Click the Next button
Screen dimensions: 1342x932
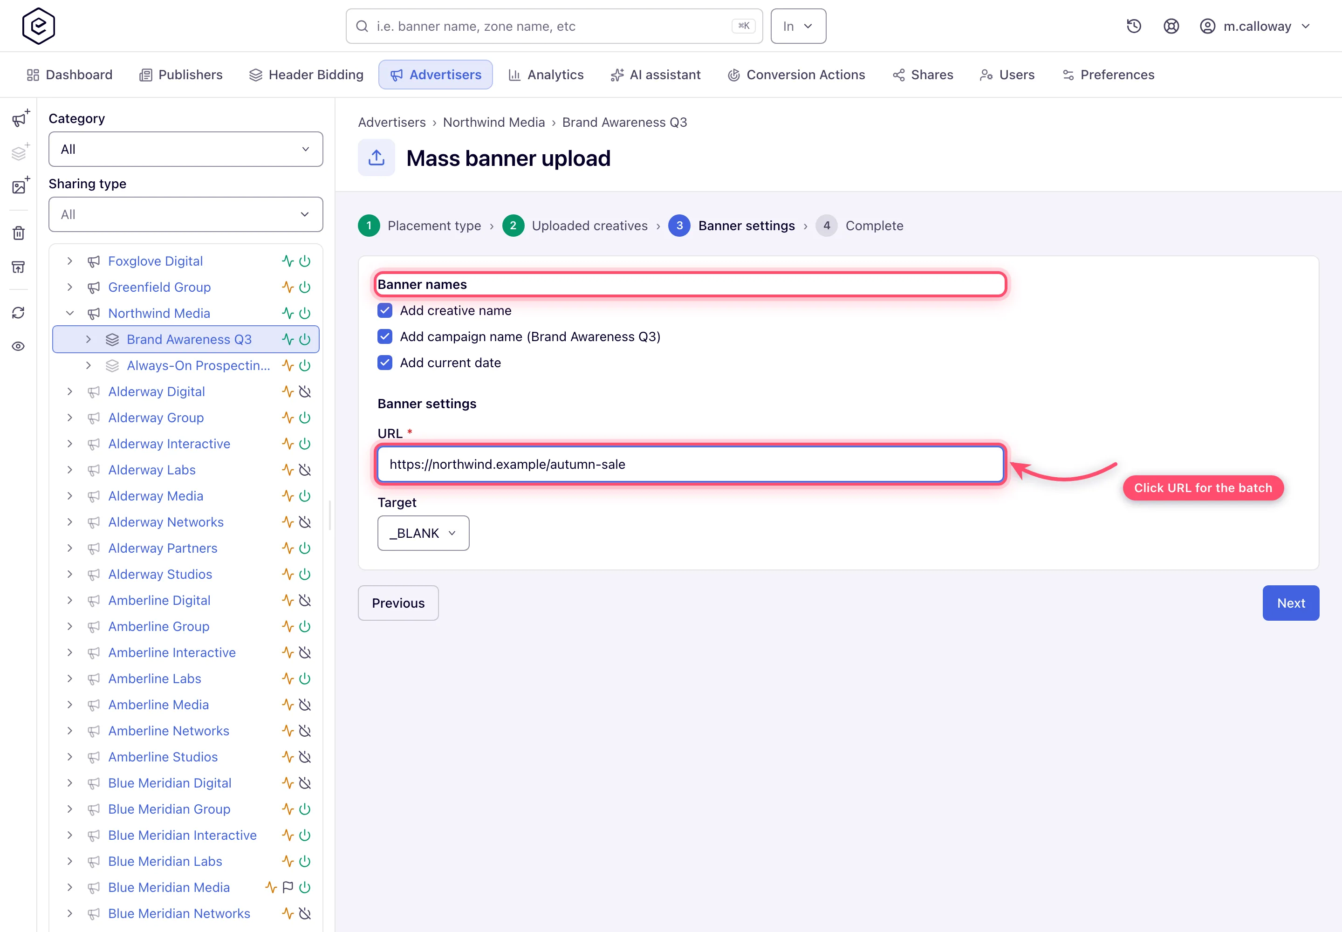(x=1291, y=603)
